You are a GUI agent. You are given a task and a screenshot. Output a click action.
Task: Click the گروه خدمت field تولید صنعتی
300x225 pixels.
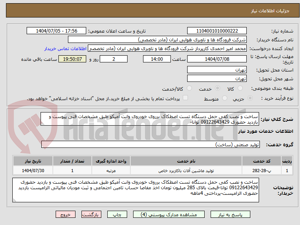[150, 144]
